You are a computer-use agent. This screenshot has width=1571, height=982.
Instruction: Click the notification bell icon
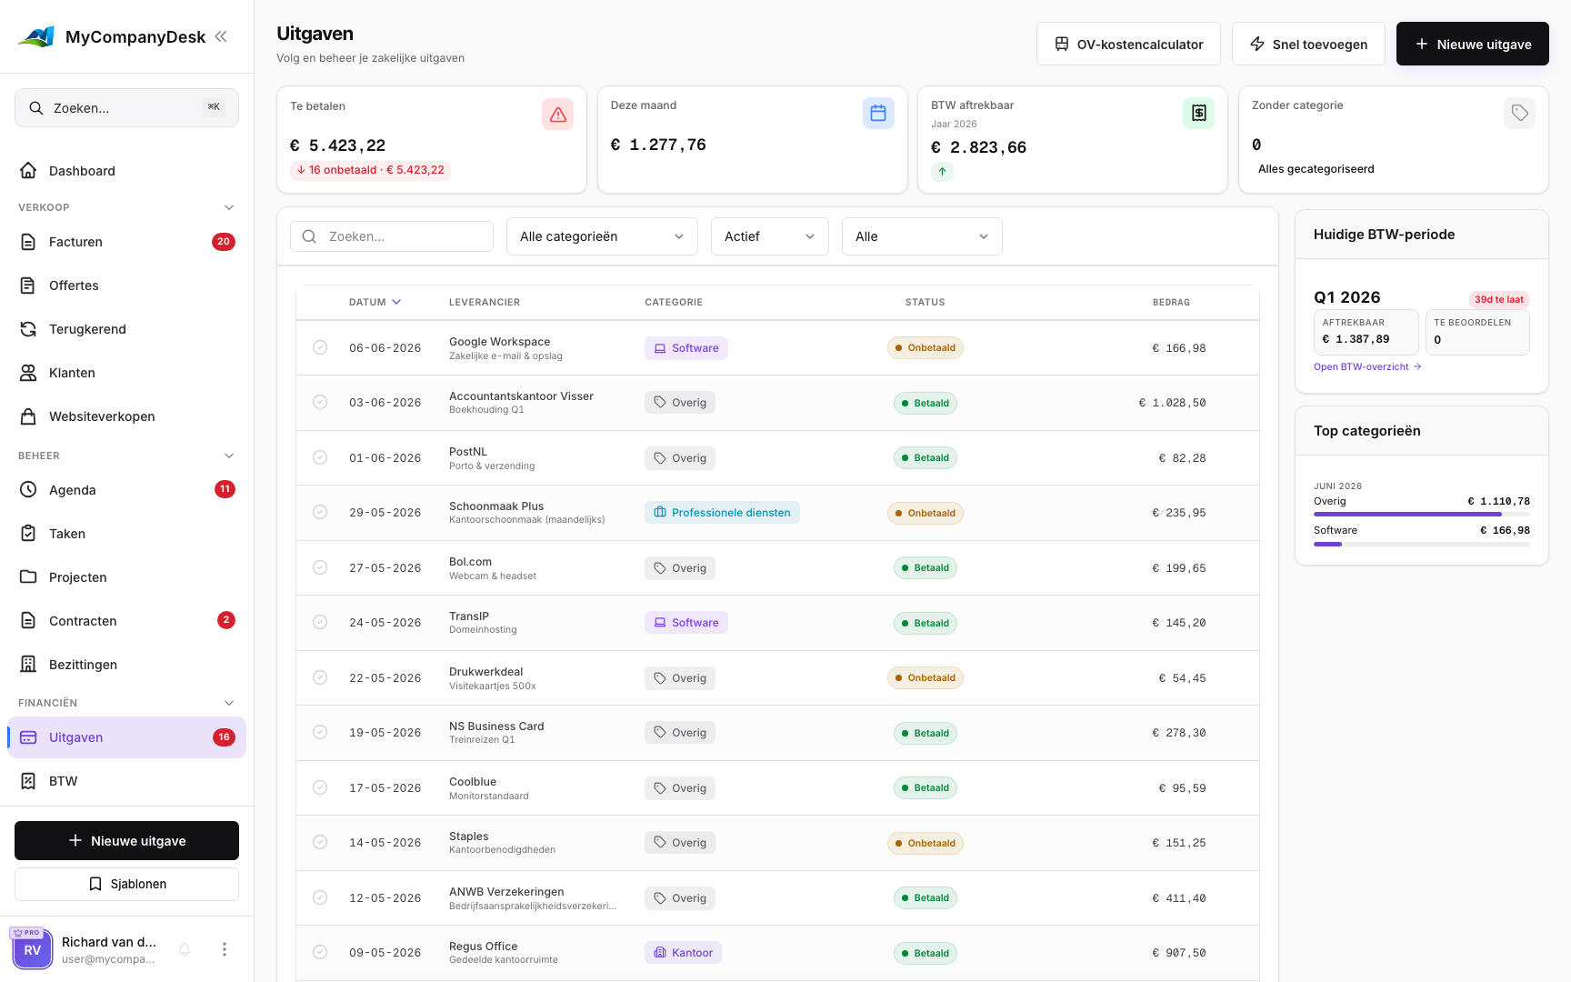185,949
